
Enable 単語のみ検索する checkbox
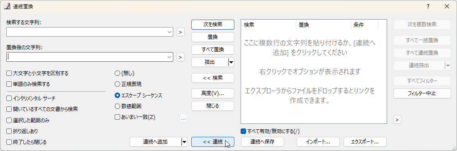(x=28, y=84)
